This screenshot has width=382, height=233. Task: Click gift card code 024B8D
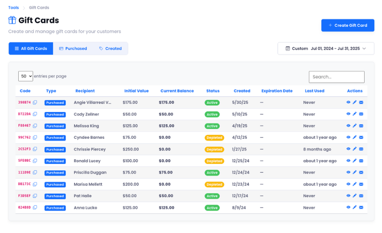pos(24,208)
